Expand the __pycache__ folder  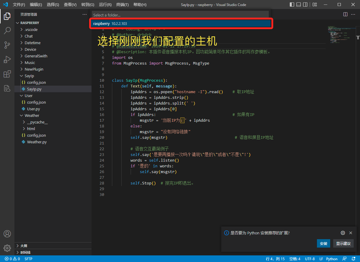tap(53, 122)
